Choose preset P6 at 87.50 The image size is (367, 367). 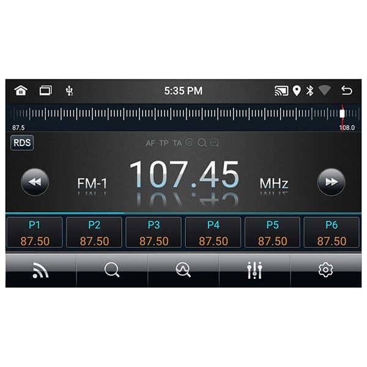[x=332, y=232]
